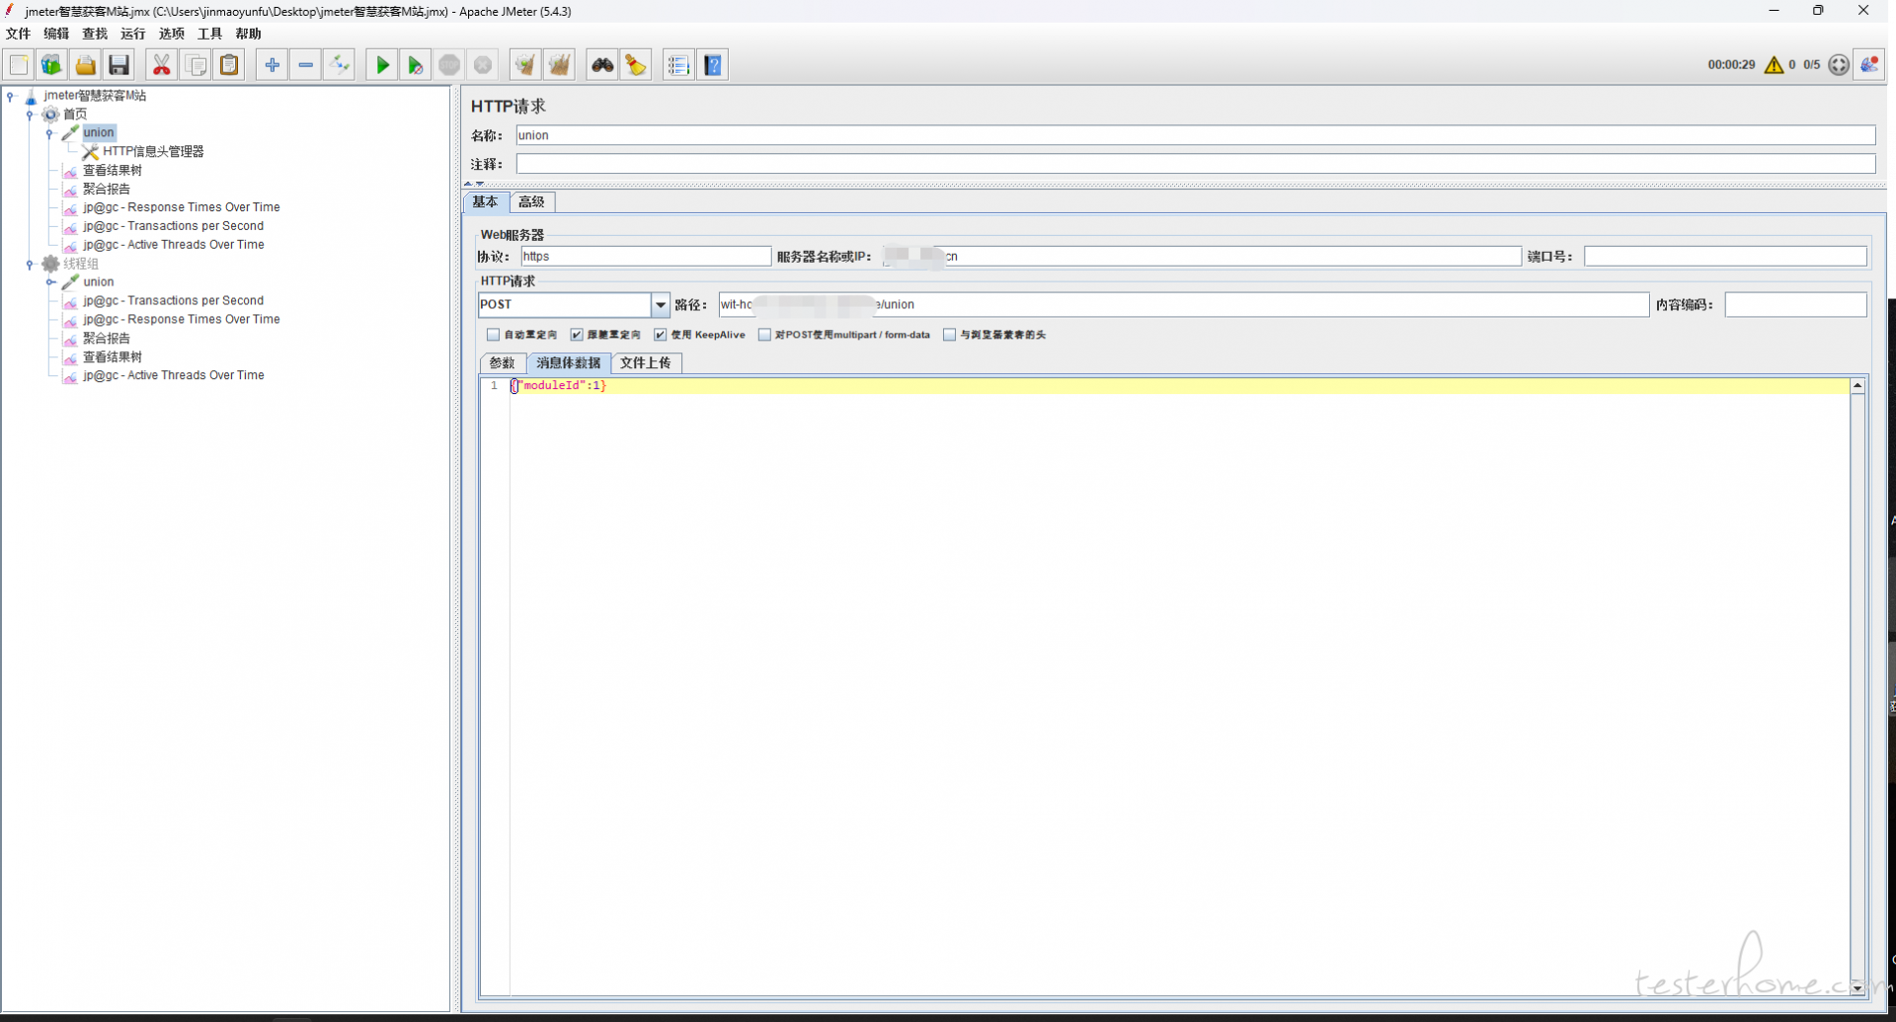Image resolution: width=1896 pixels, height=1022 pixels.
Task: Click the 路径 path input field
Action: click(1184, 305)
